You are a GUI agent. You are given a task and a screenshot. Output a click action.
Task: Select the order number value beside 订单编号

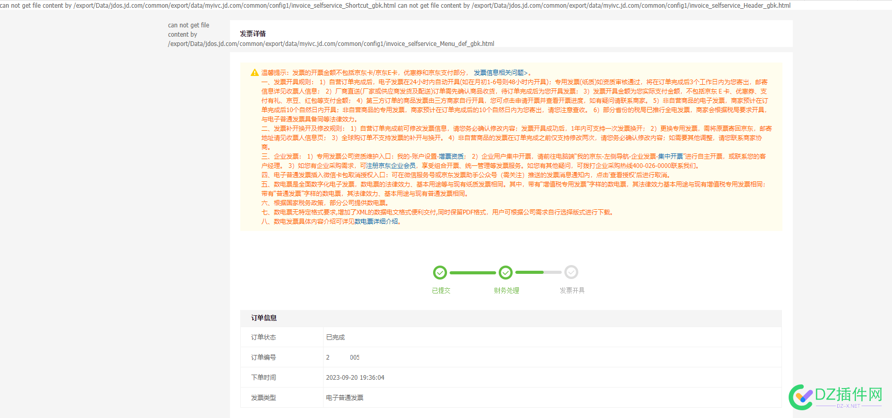tap(343, 358)
